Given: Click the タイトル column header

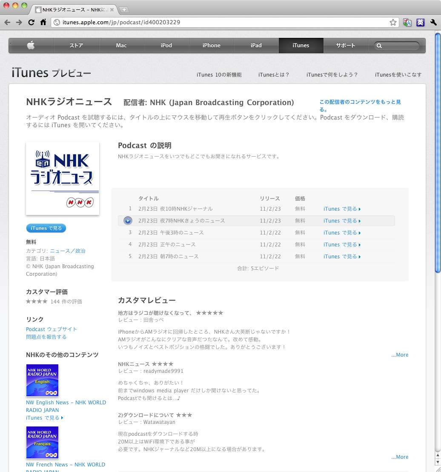Looking at the screenshot, I should [149, 198].
